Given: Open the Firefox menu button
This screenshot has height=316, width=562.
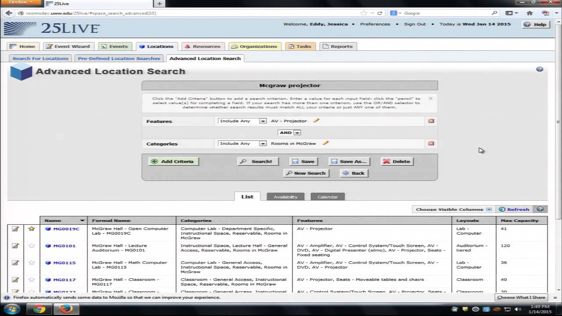Looking at the screenshot, I should tap(21, 3).
